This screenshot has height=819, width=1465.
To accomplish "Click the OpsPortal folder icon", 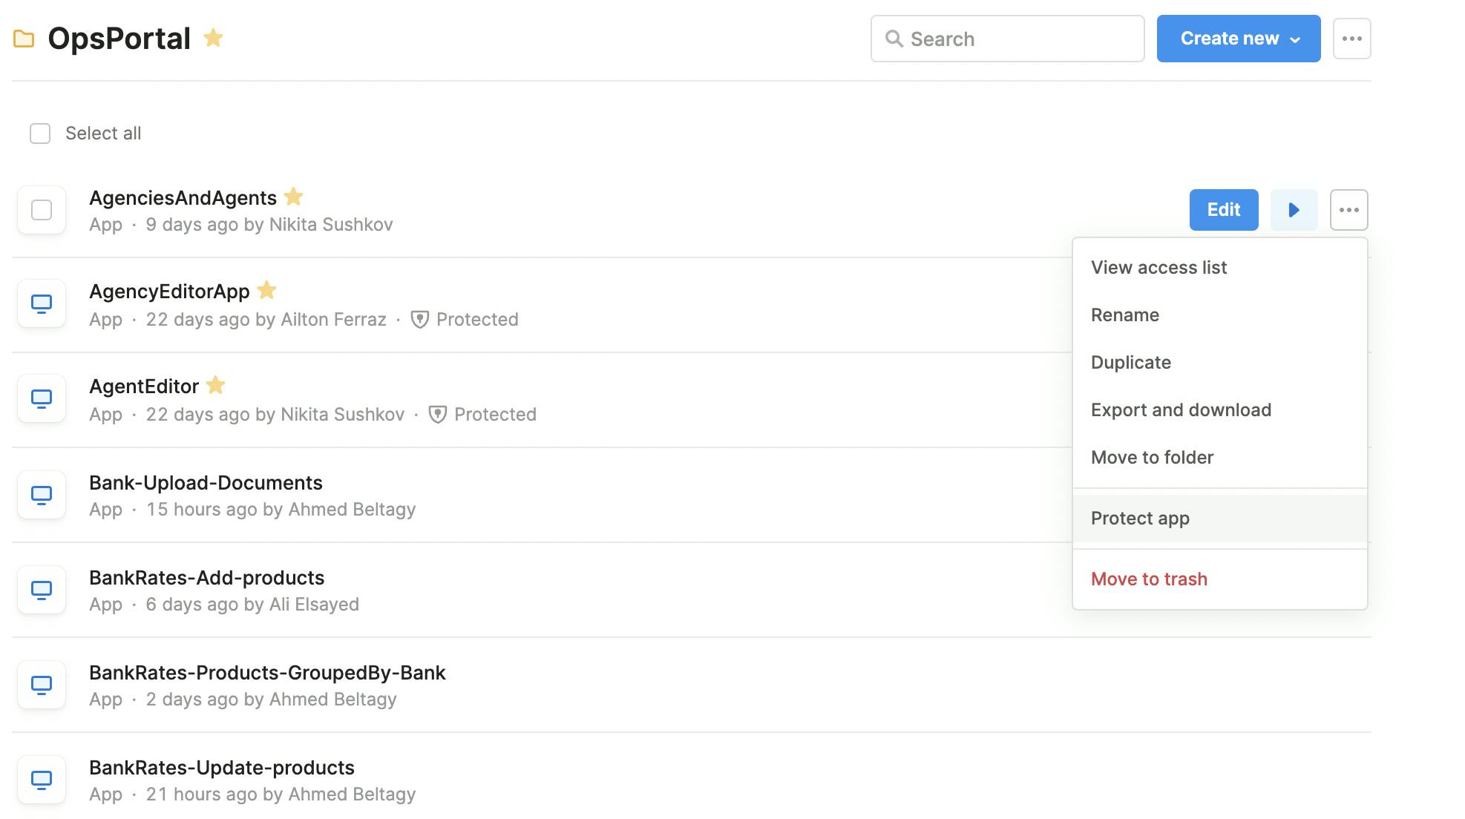I will coord(24,39).
